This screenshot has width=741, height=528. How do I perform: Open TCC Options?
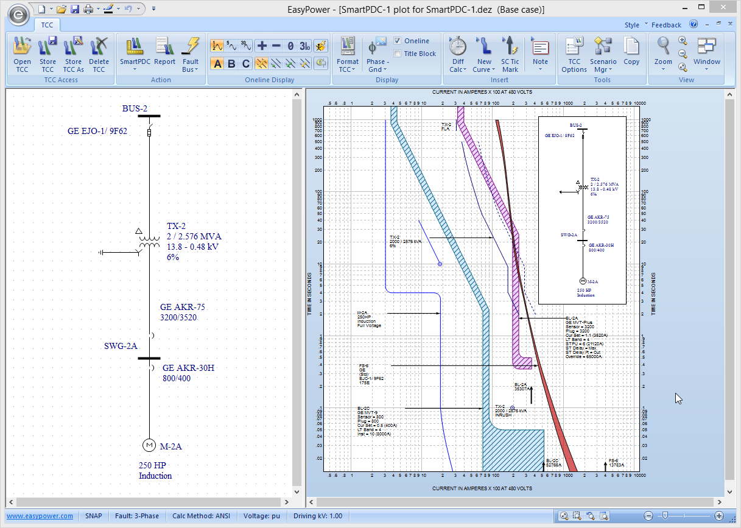coord(574,54)
